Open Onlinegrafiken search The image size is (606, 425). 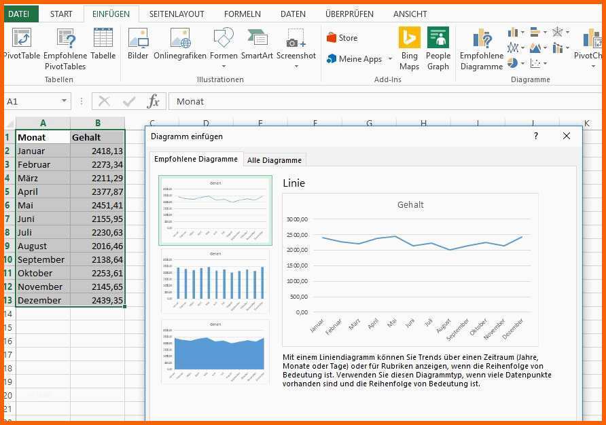180,43
